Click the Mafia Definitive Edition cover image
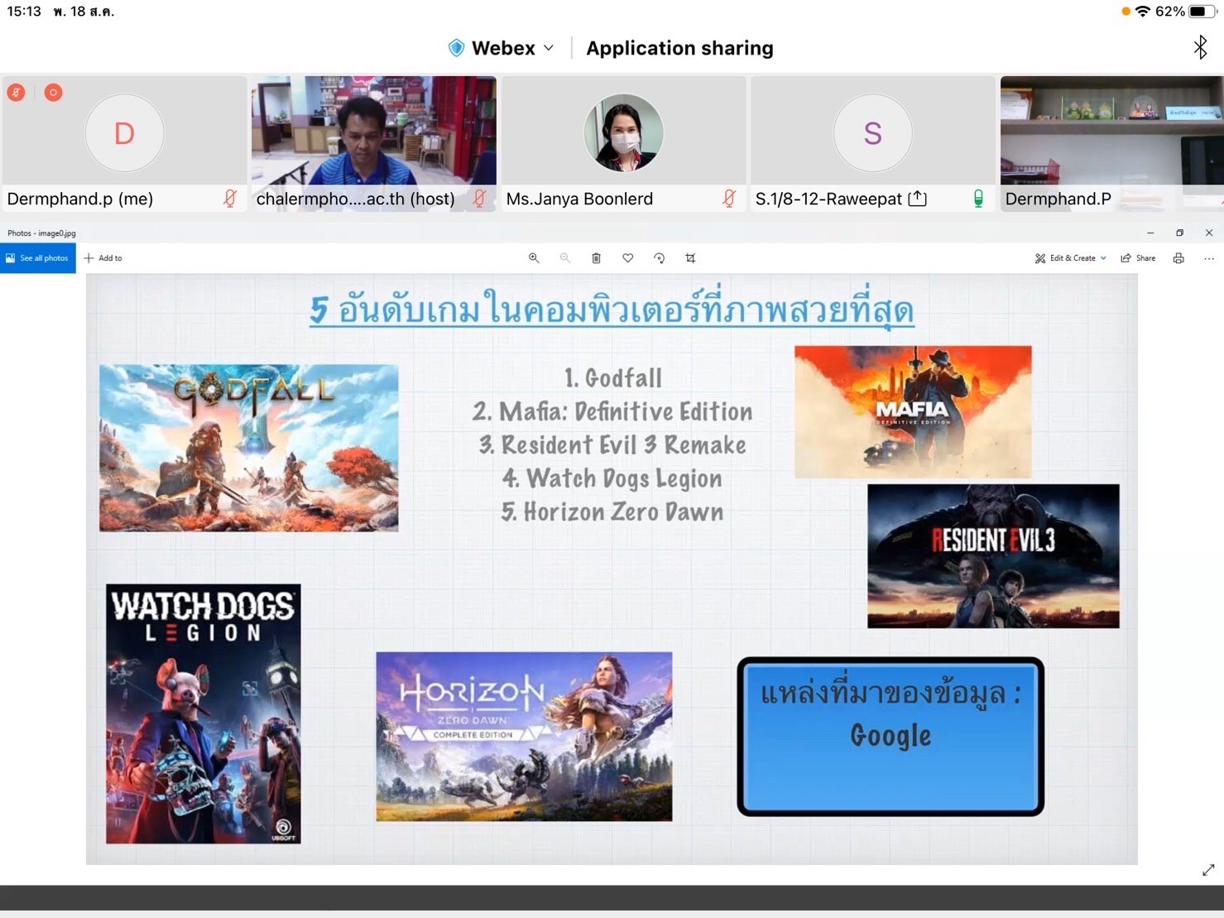 click(x=913, y=412)
